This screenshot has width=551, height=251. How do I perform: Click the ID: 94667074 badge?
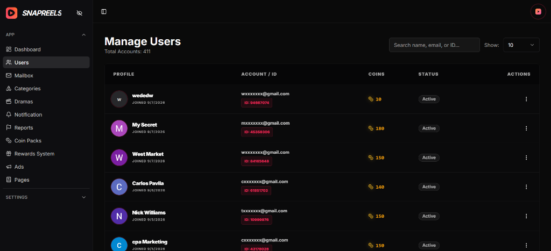pos(257,103)
